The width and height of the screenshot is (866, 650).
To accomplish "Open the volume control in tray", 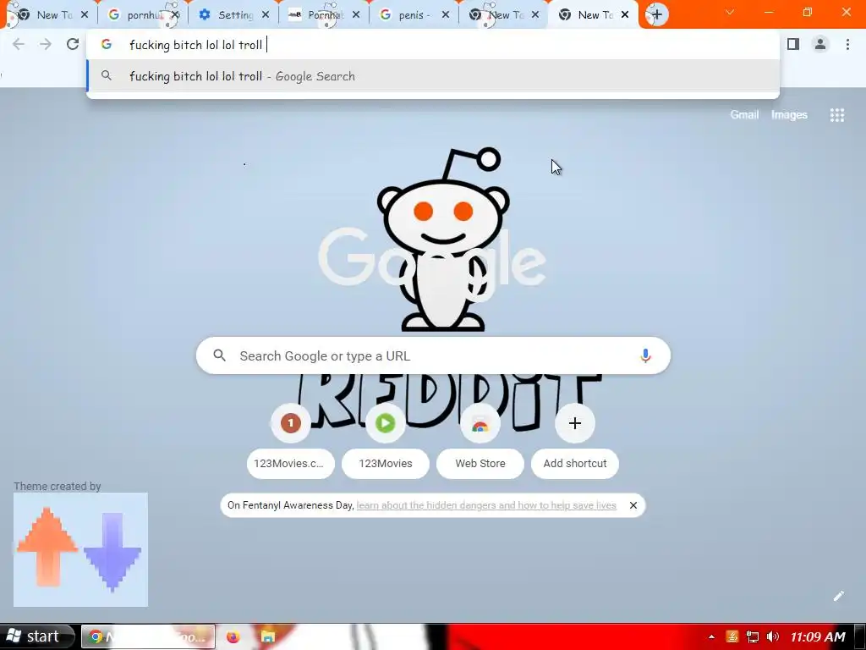I will click(773, 636).
